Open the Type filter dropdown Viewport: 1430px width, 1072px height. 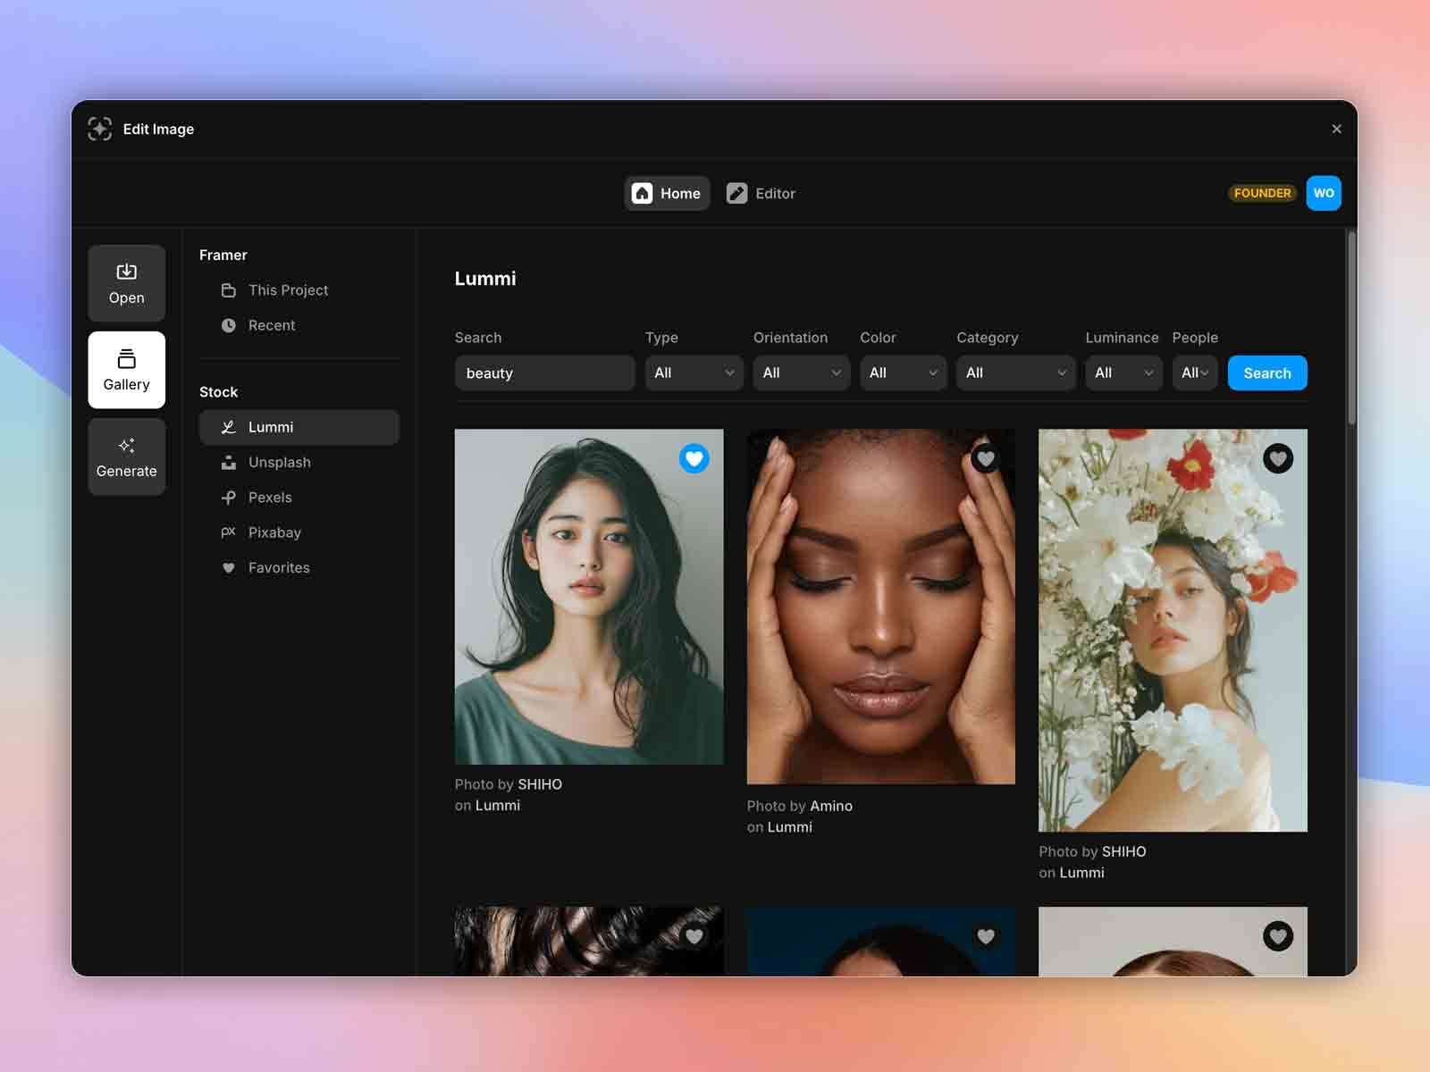click(694, 373)
